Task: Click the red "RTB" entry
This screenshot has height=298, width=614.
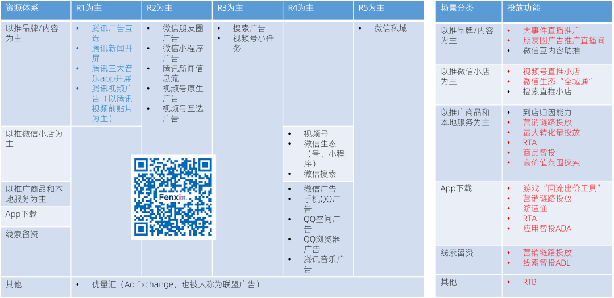Action: point(529,282)
